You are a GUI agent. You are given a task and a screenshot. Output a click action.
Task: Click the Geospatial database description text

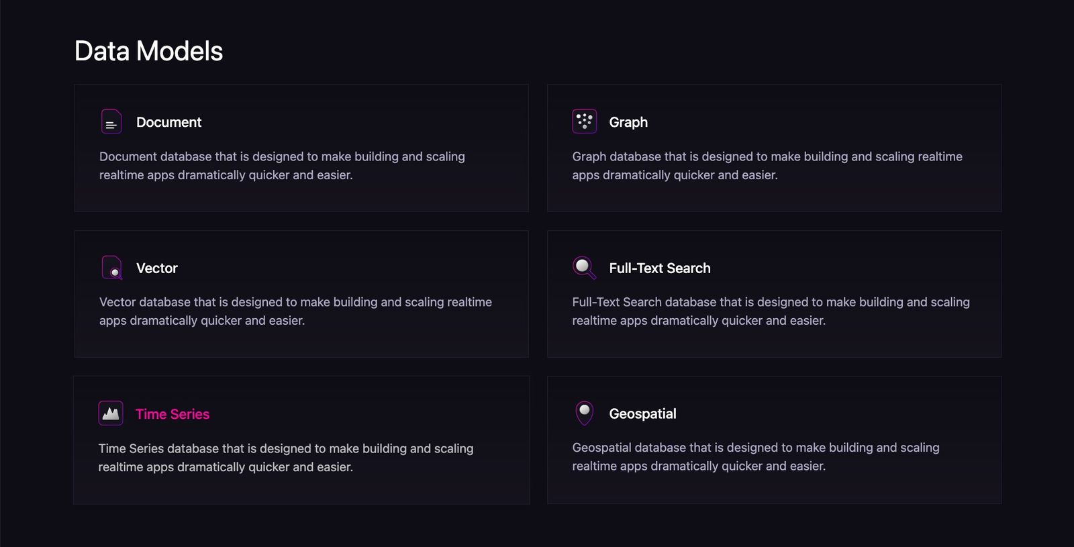click(755, 456)
